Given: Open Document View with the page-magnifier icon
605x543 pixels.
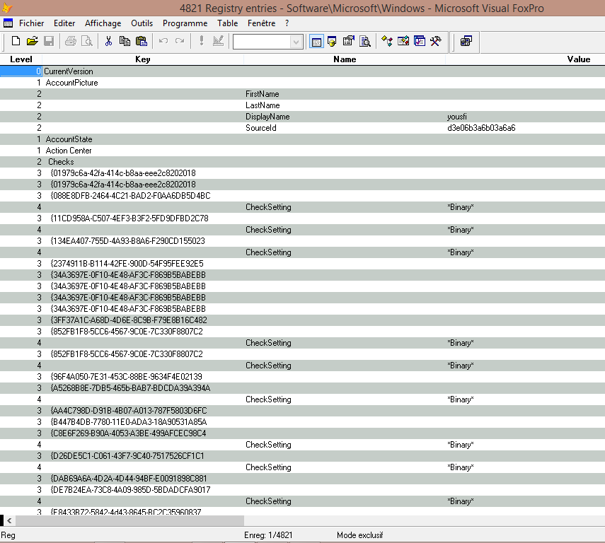Looking at the screenshot, I should 365,41.
